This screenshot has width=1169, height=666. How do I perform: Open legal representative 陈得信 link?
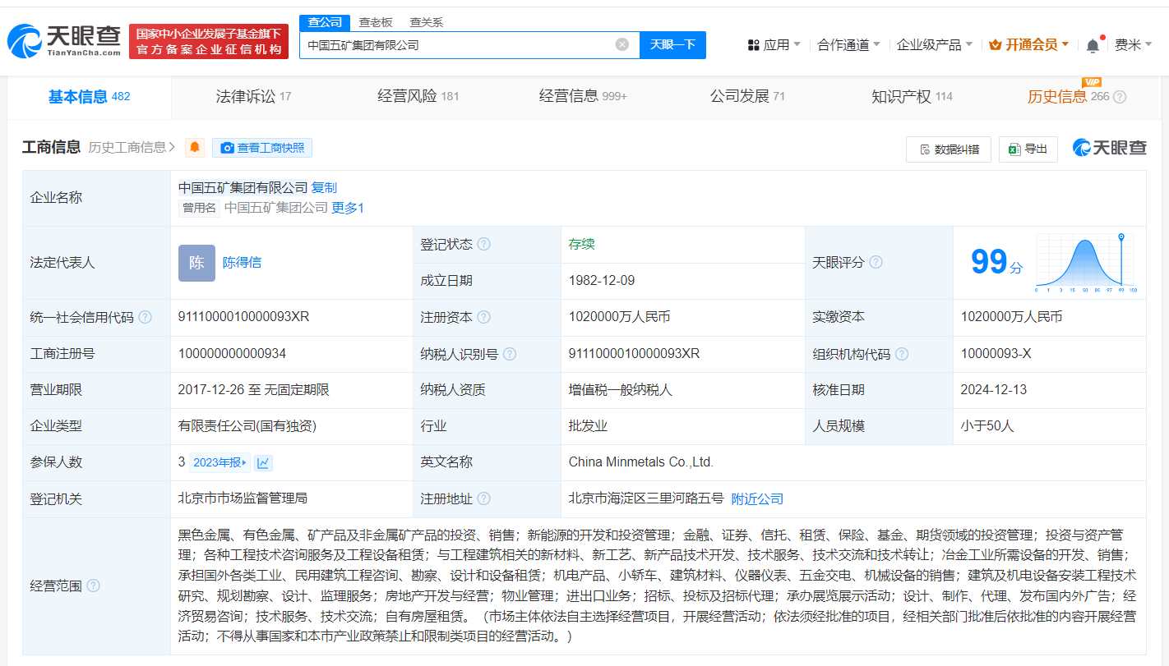[242, 263]
